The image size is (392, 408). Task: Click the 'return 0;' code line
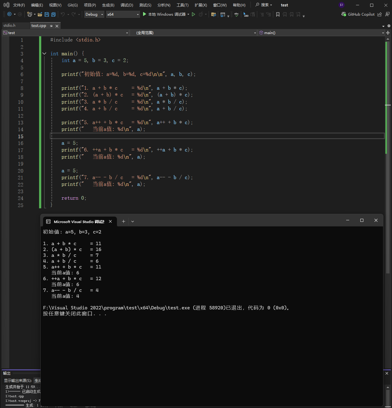(x=74, y=198)
